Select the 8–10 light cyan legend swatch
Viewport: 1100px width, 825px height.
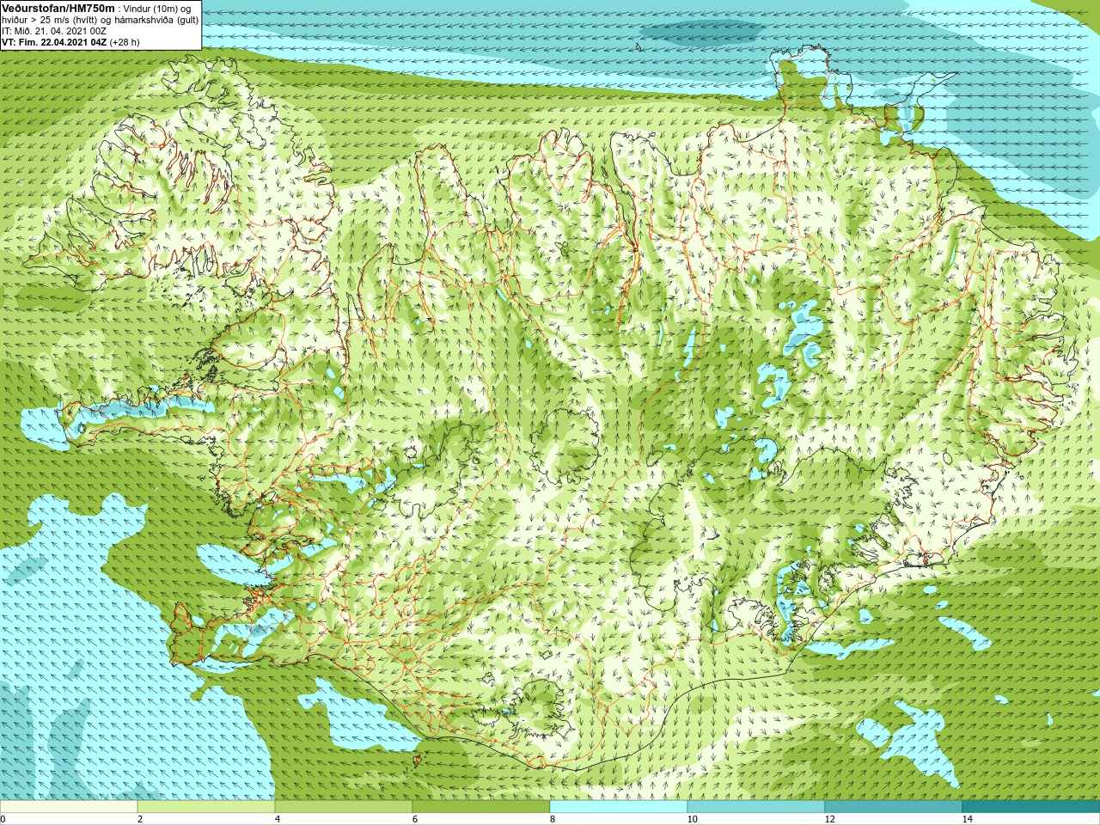click(619, 807)
